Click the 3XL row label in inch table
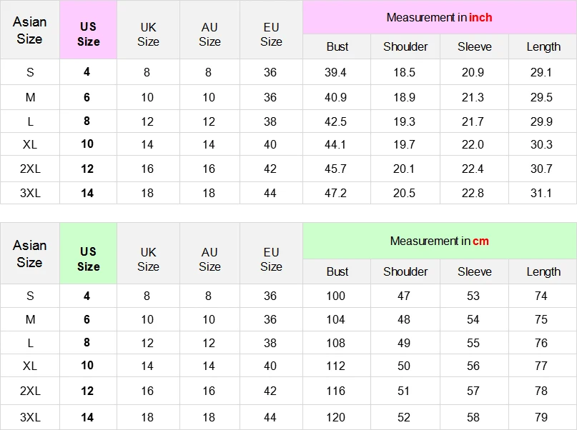The height and width of the screenshot is (430, 577). pyautogui.click(x=30, y=193)
